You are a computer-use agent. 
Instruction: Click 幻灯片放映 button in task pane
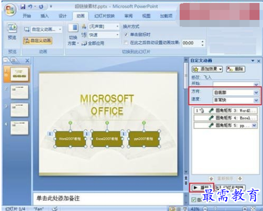click(230, 188)
